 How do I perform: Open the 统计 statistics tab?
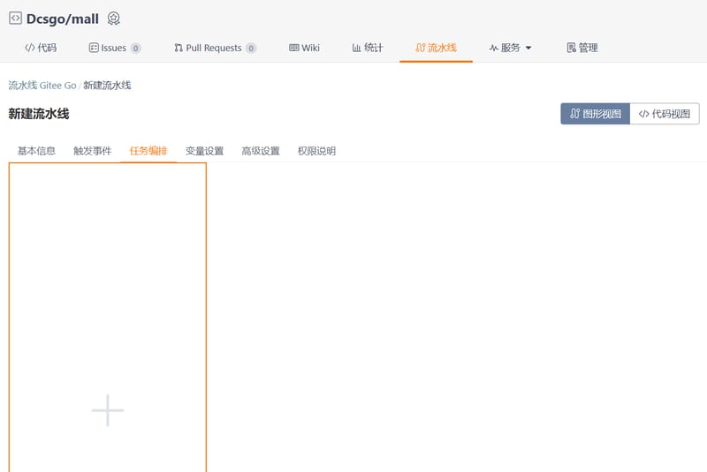coord(368,48)
